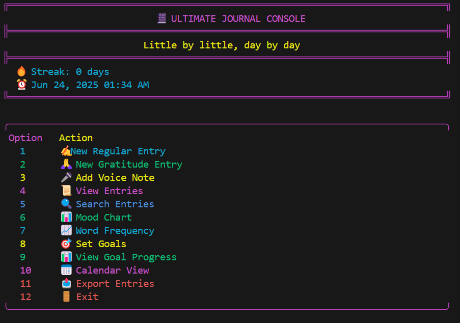Click the bar chart icon beside Mood Chart
Screen dimensions: 460x323
[x=66, y=217]
